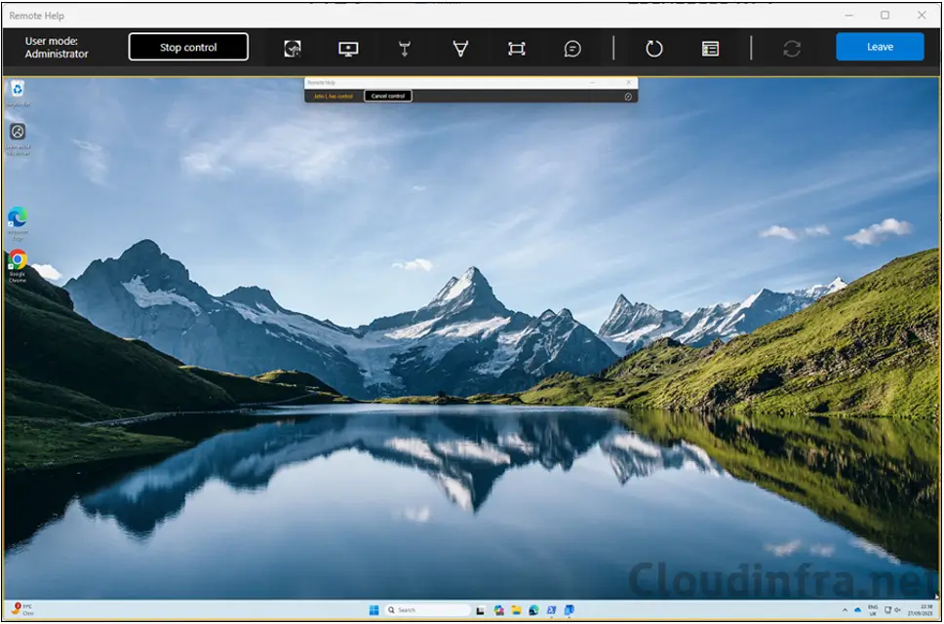This screenshot has height=624, width=944.
Task: Select the Microsoft Edge desktop shortcut
Action: click(18, 218)
